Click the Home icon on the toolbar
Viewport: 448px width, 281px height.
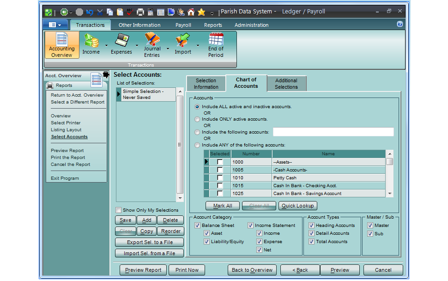(x=190, y=11)
